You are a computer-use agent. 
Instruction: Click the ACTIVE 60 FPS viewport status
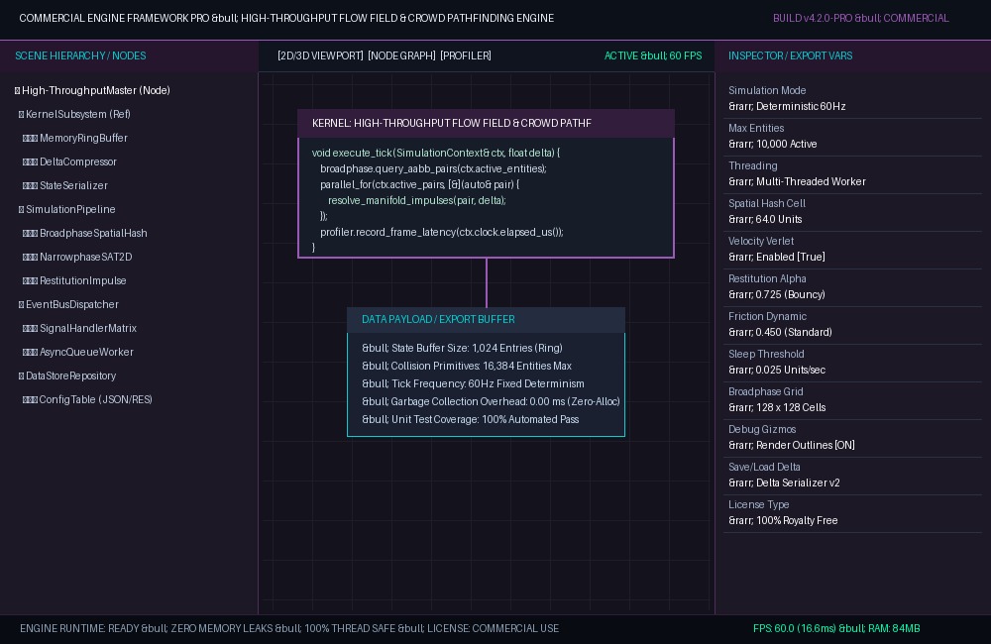[x=653, y=55]
